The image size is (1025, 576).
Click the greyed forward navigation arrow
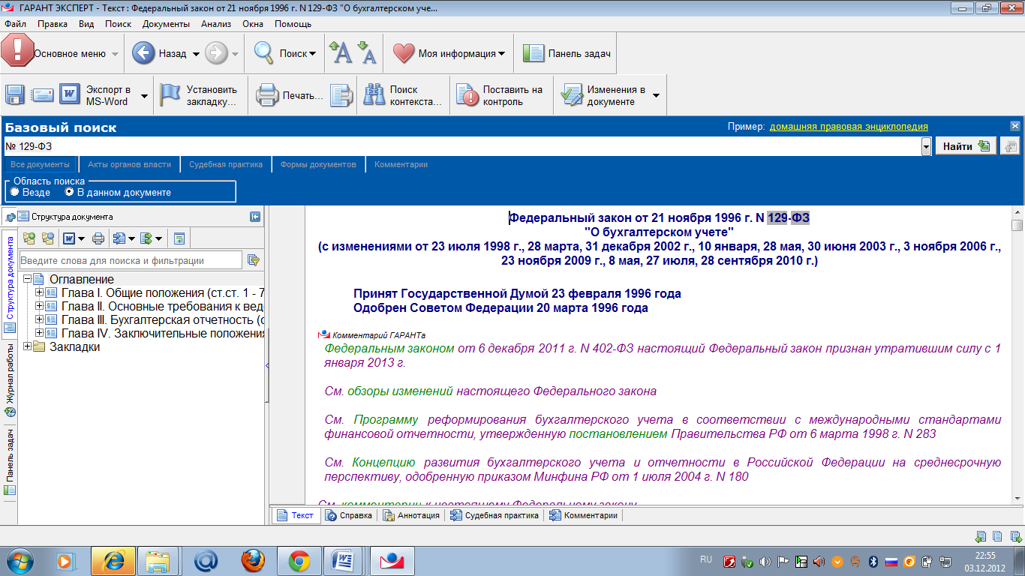pyautogui.click(x=216, y=53)
